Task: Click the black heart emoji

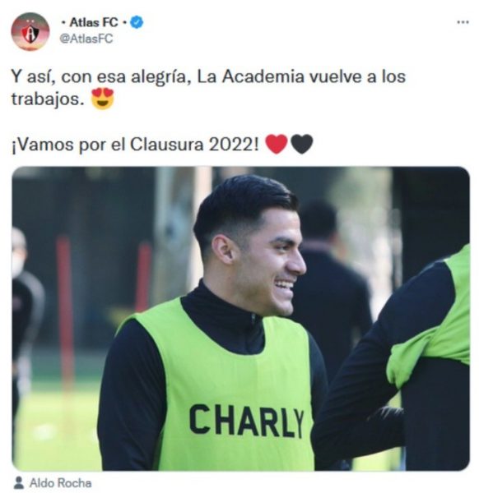Action: point(302,145)
